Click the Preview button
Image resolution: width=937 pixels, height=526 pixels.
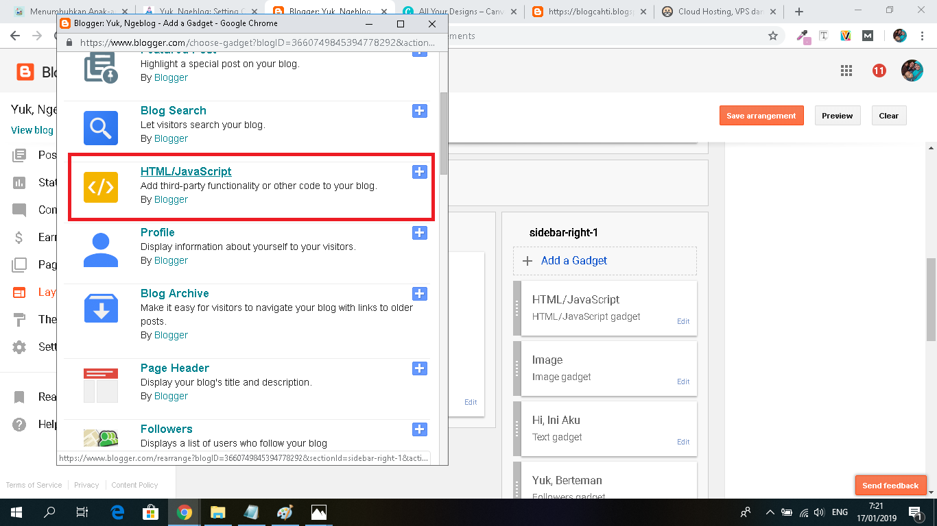(x=838, y=116)
